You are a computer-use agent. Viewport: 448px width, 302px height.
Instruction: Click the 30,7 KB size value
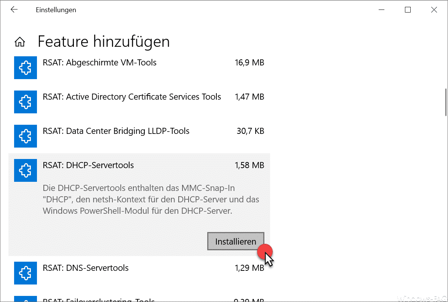click(250, 131)
